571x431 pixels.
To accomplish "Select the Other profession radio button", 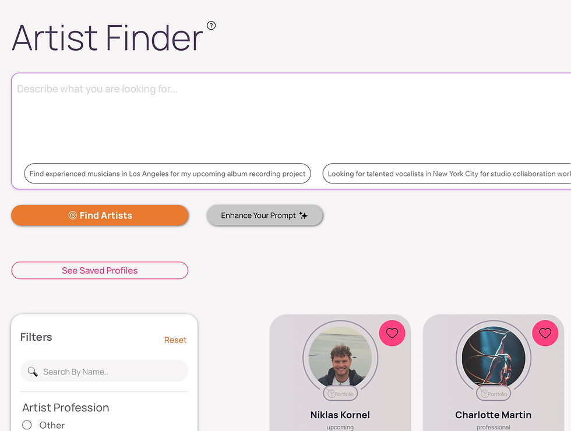I will pos(27,425).
